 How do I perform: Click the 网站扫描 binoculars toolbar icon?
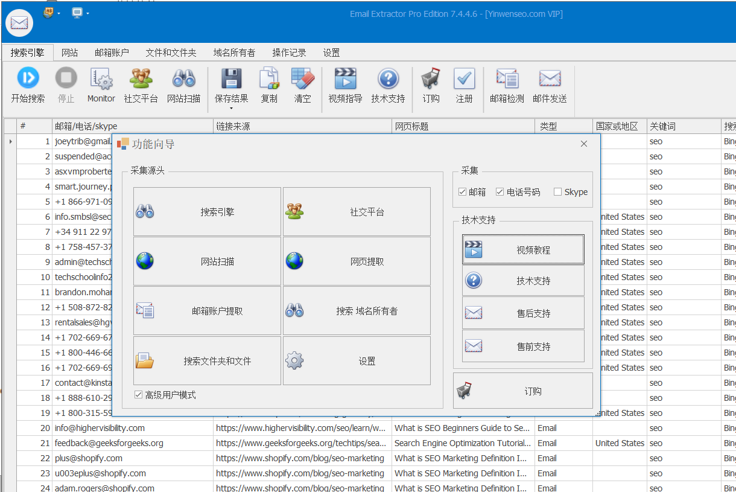[183, 78]
